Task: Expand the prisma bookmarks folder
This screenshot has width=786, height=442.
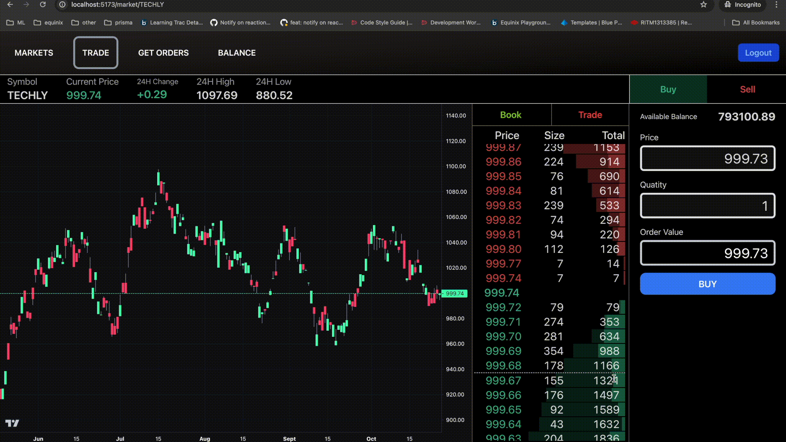Action: (x=118, y=23)
